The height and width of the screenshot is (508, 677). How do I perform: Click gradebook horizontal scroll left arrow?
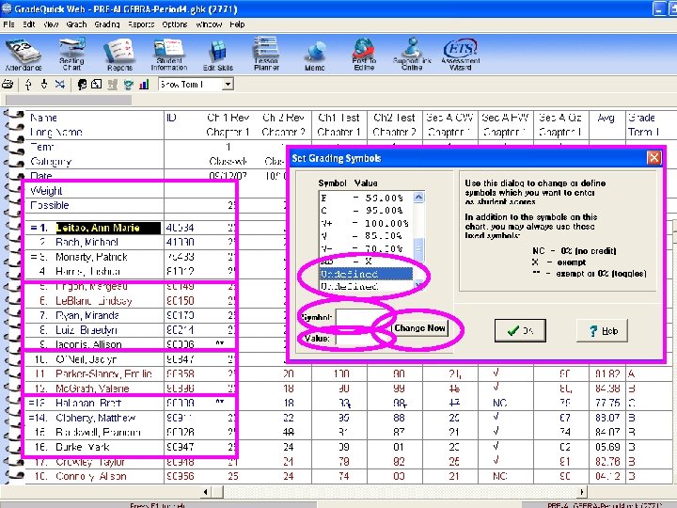coord(206,492)
